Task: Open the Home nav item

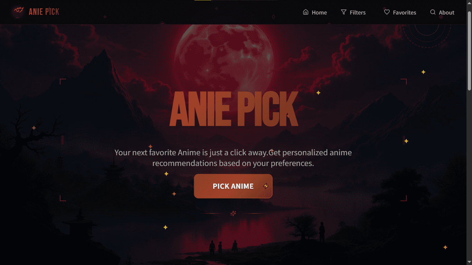Action: [315, 12]
